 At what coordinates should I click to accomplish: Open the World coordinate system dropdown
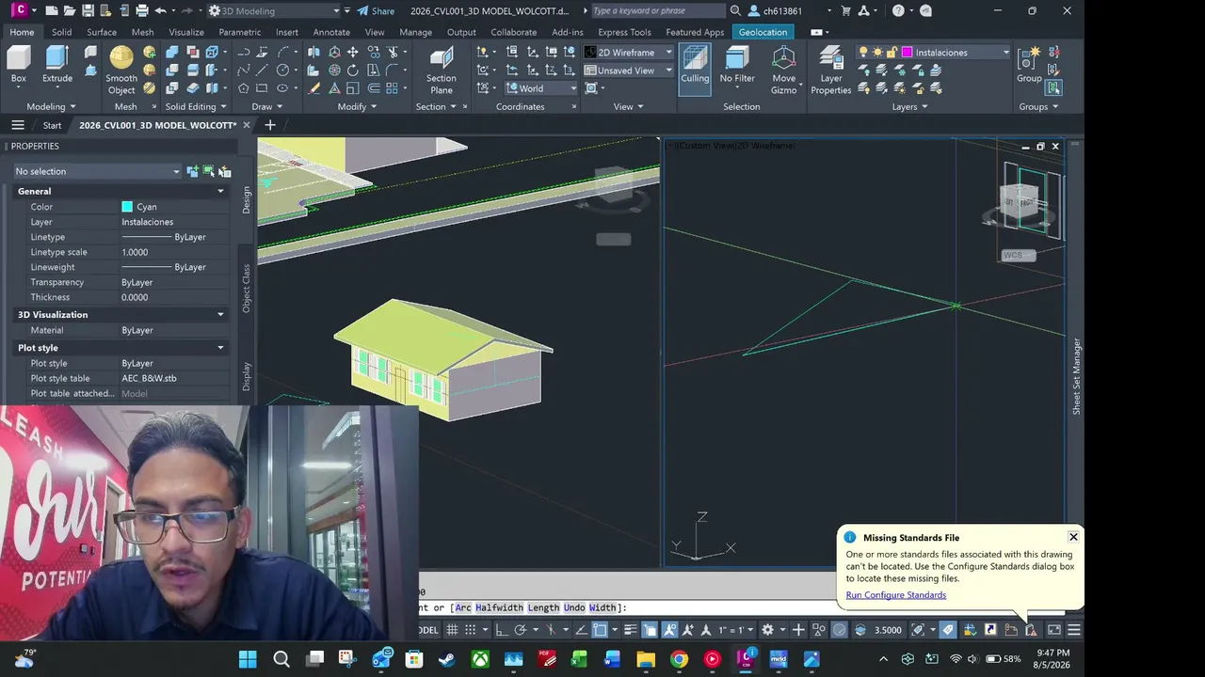coord(541,88)
